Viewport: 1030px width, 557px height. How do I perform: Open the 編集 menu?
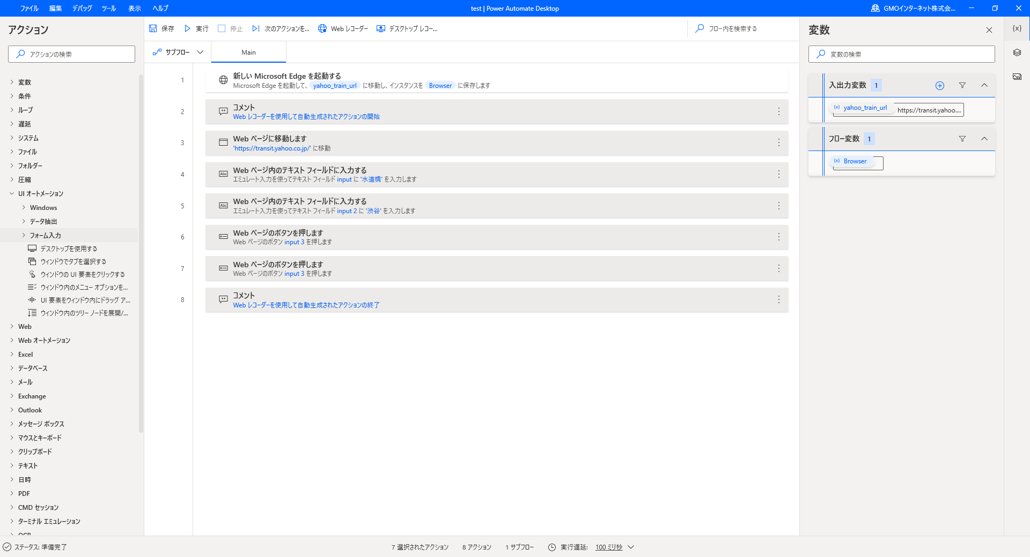(x=55, y=8)
